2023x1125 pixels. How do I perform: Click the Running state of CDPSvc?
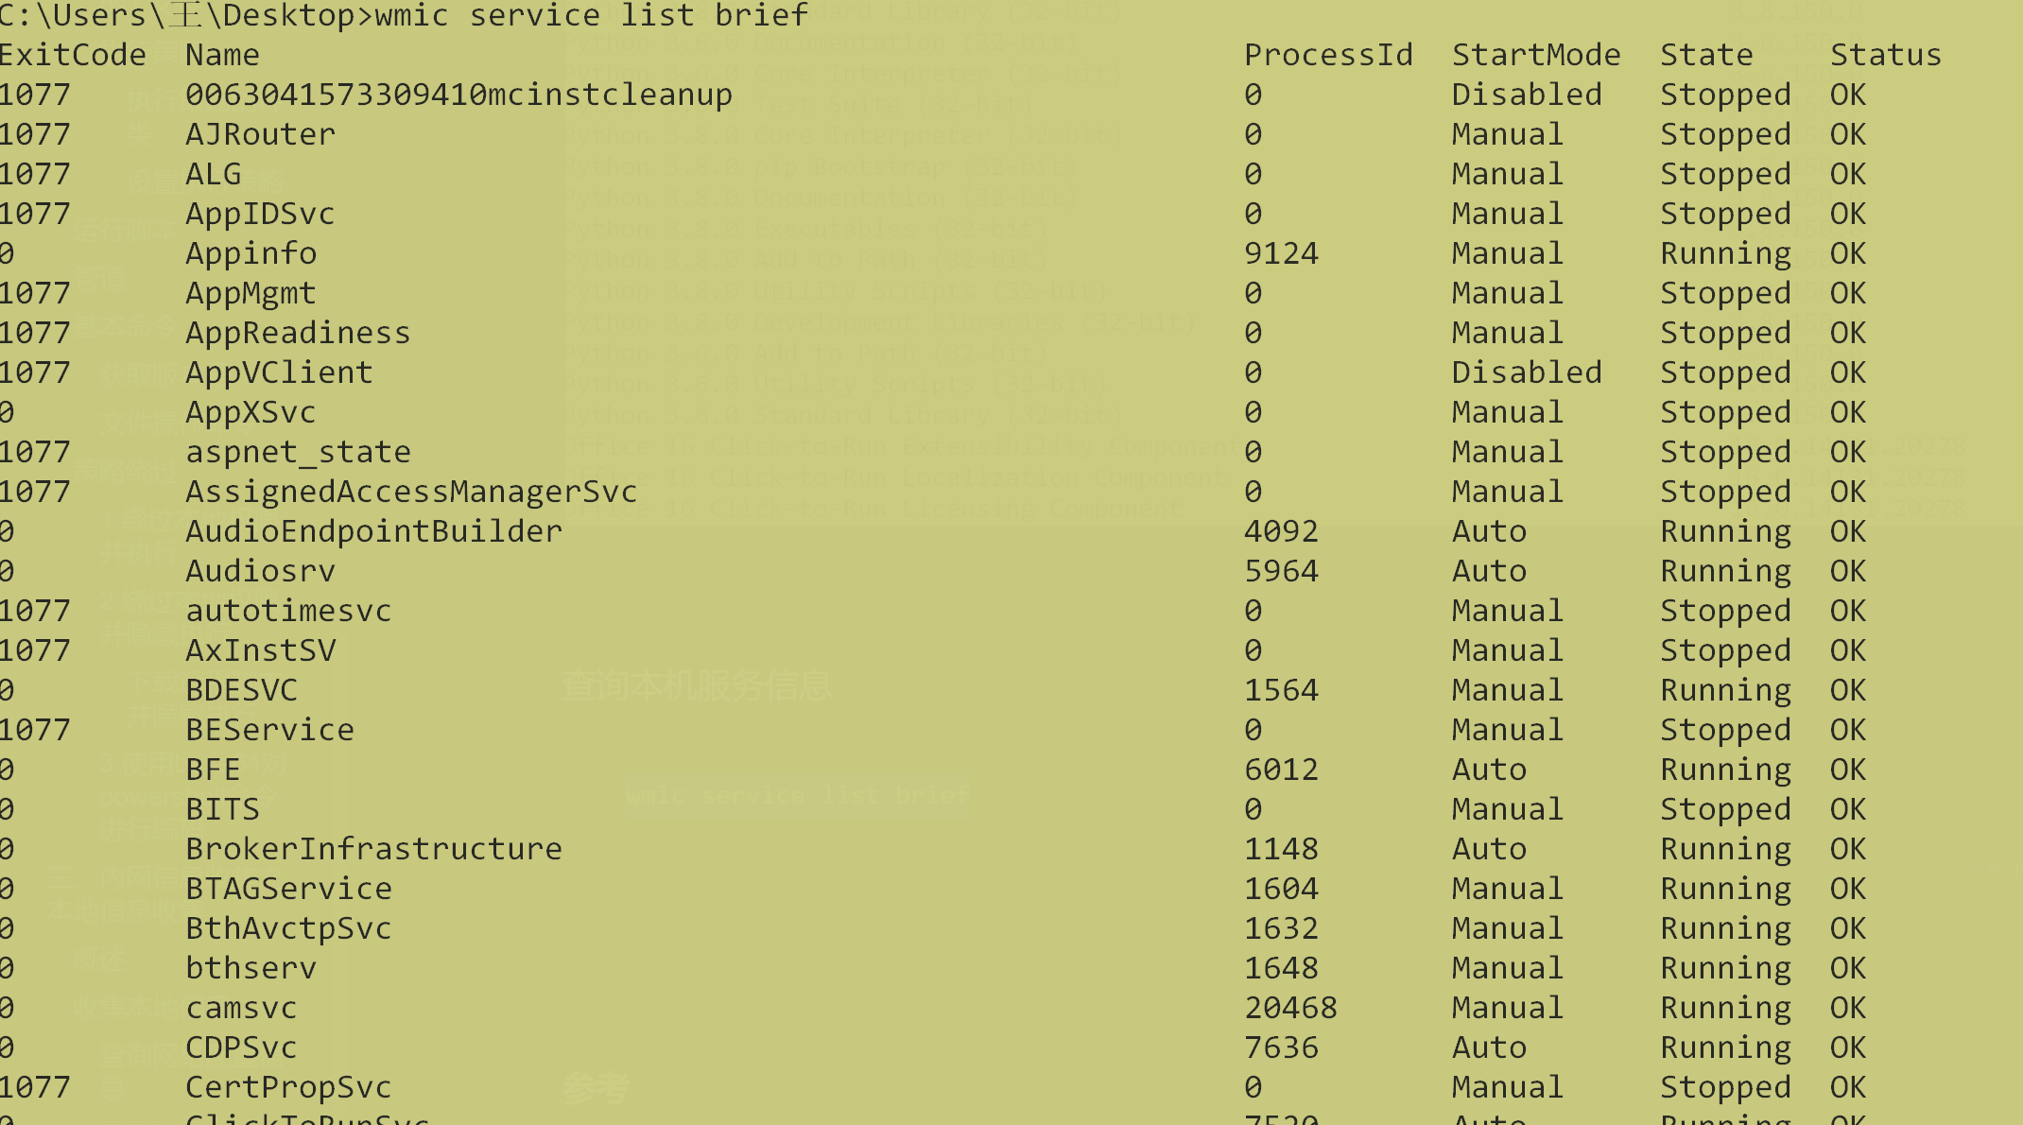tap(1725, 1047)
